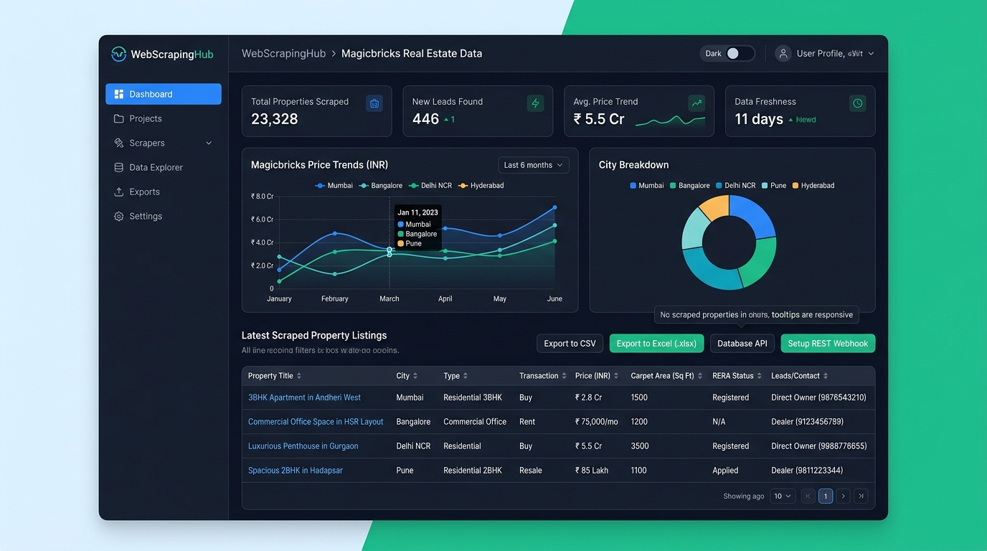The width and height of the screenshot is (987, 551).
Task: Expand the Scrapers submenu chevron
Action: (x=209, y=143)
